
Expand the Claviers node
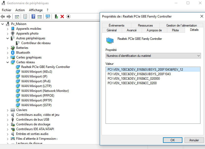tap(8, 110)
